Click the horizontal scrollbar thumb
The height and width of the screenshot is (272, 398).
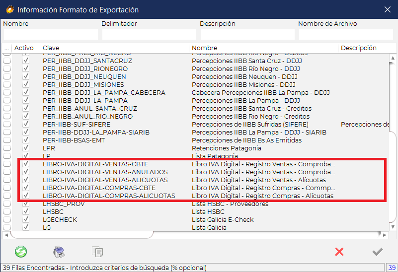click(81, 235)
